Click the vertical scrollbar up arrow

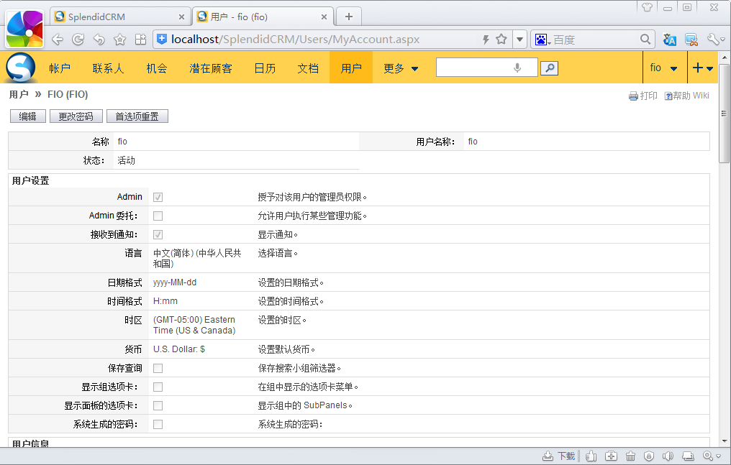(x=724, y=57)
